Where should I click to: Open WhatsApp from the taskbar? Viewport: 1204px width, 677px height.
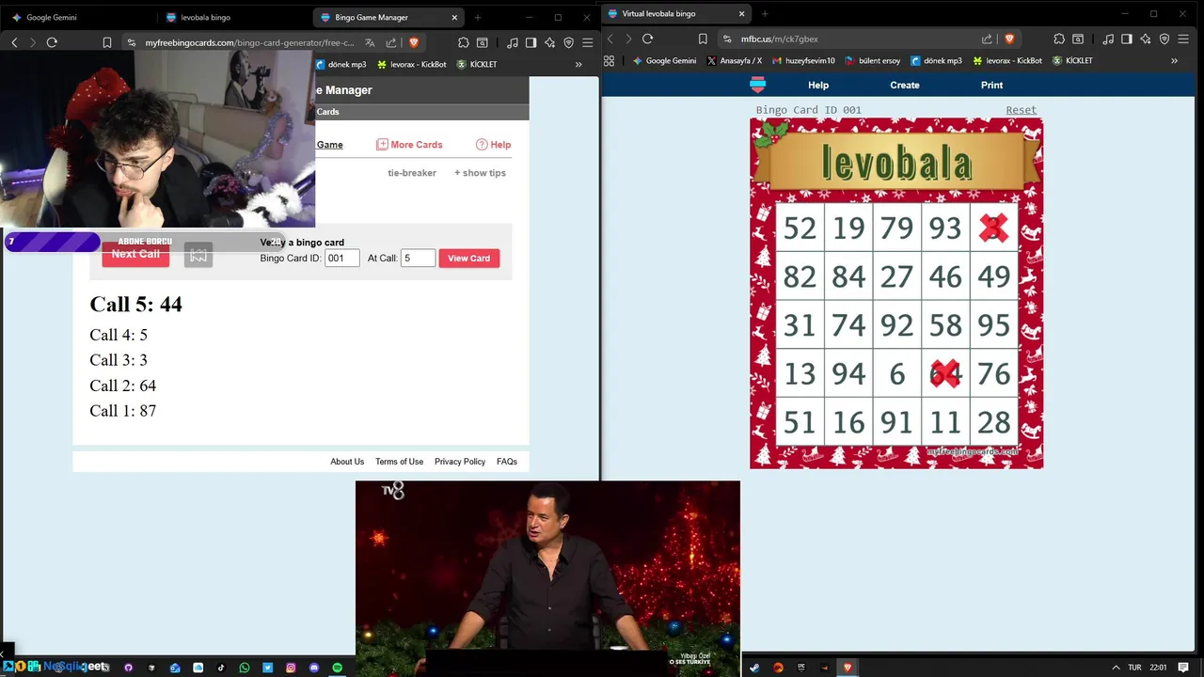[245, 668]
